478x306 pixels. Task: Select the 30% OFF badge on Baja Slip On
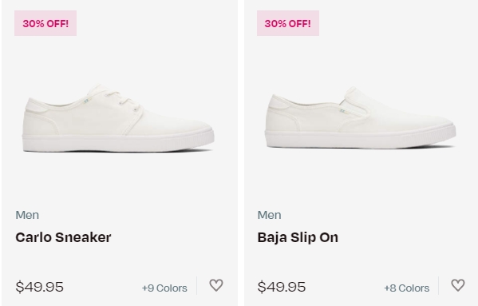tap(288, 23)
